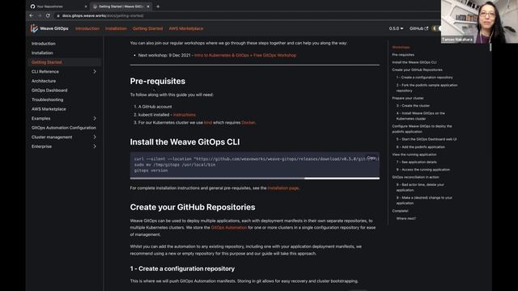Jump to 3 - Create the cluster in contents
Screen dimensions: 518x291
tap(413, 106)
